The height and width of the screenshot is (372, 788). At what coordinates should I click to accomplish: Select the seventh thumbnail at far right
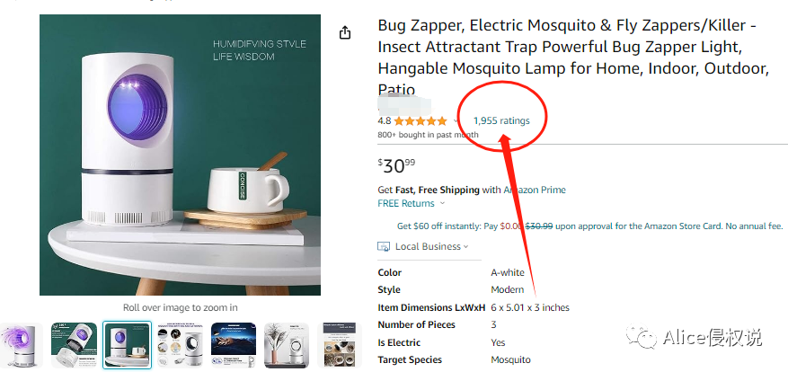pos(341,346)
